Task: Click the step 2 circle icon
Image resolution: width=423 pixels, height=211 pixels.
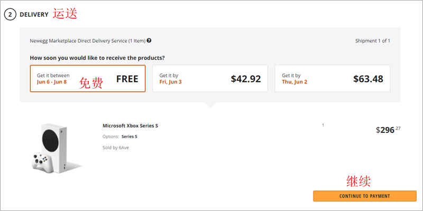Action: 10,14
